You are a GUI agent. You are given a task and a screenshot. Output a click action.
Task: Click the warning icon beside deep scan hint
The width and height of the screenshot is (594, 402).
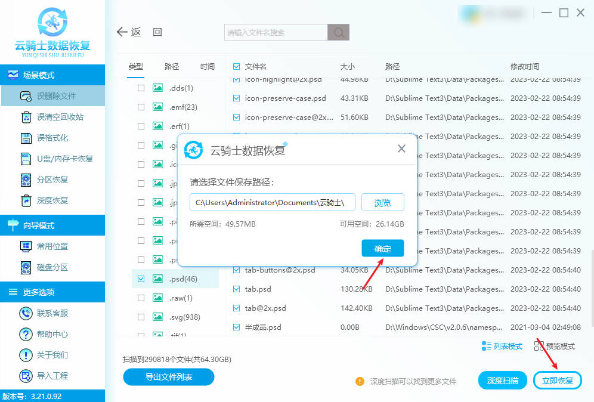point(360,381)
